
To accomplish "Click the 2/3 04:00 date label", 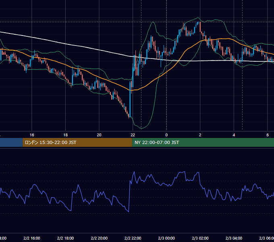I will tap(234, 238).
